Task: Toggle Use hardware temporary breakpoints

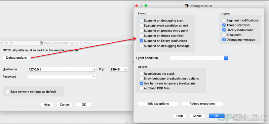Action: point(141,83)
